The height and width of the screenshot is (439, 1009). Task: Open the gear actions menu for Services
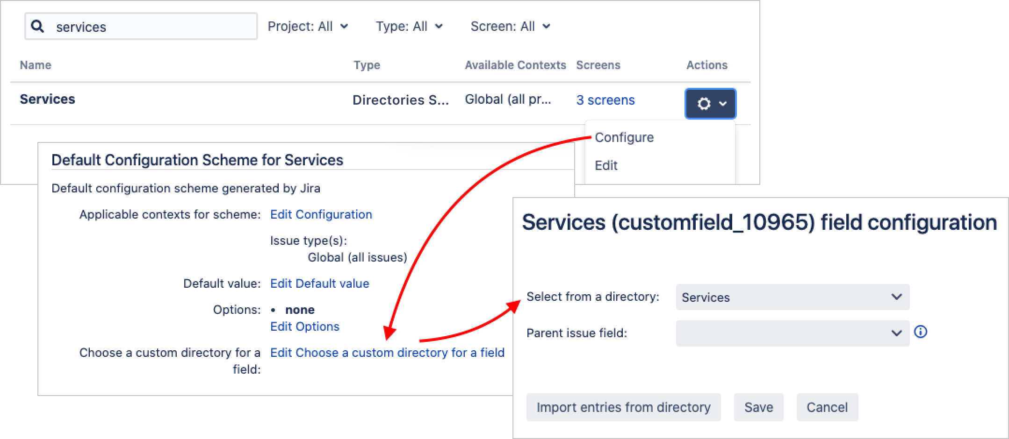coord(710,103)
